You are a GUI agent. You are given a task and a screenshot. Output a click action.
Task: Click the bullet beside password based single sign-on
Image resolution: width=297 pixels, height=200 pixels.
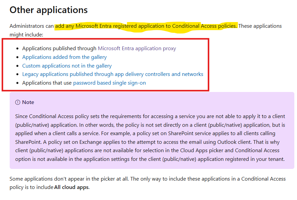pos(17,82)
